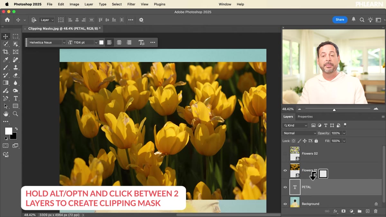Screen dimensions: 386x217
Task: Open the search magnifier in top bar
Action: pyautogui.click(x=362, y=20)
